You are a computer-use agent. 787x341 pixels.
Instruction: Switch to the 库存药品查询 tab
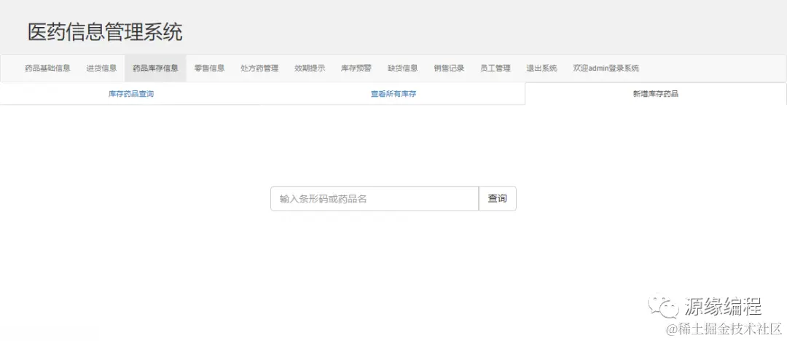[x=131, y=94]
